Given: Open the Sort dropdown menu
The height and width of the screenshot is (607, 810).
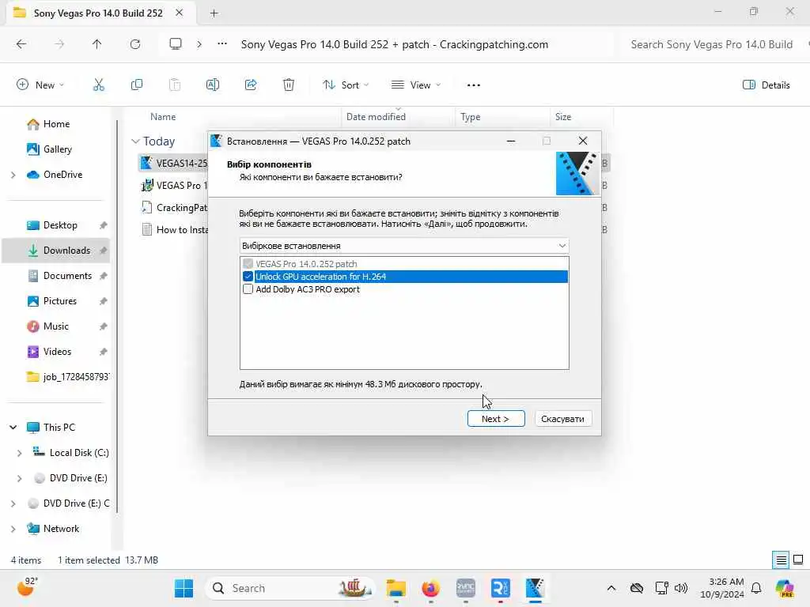Looking at the screenshot, I should 346,85.
